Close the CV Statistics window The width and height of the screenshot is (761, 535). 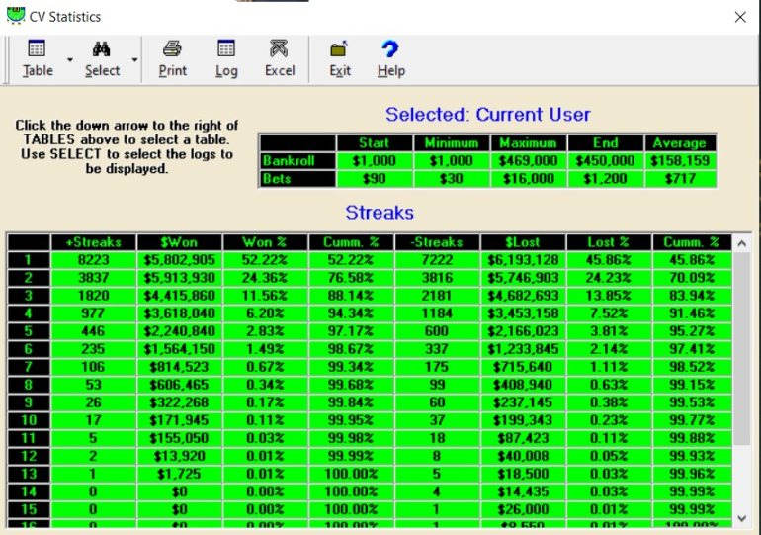739,17
